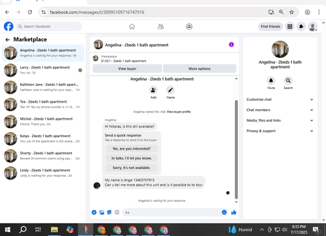Open Kolya conversation in list
Screen dimensions: 326x236
click(x=43, y=138)
